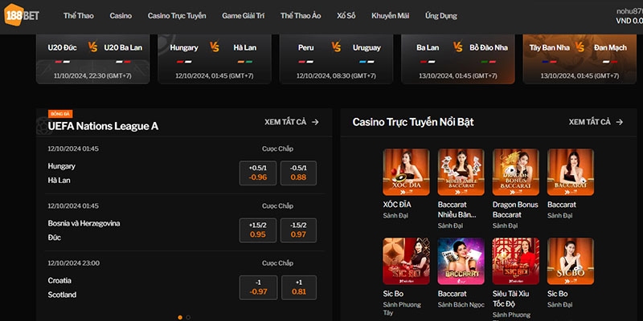Open the Khuyến Mãi menu

tap(390, 16)
